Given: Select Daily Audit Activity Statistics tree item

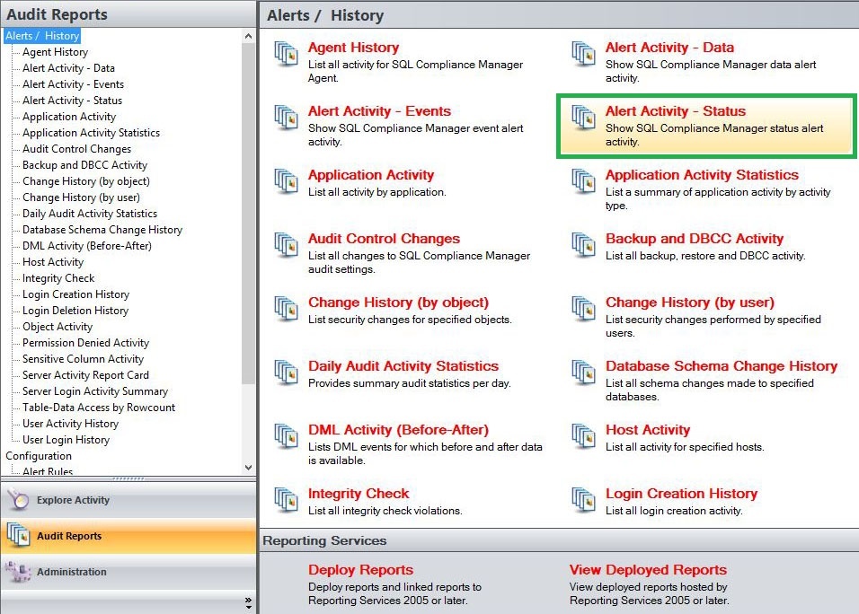Looking at the screenshot, I should click(x=89, y=214).
